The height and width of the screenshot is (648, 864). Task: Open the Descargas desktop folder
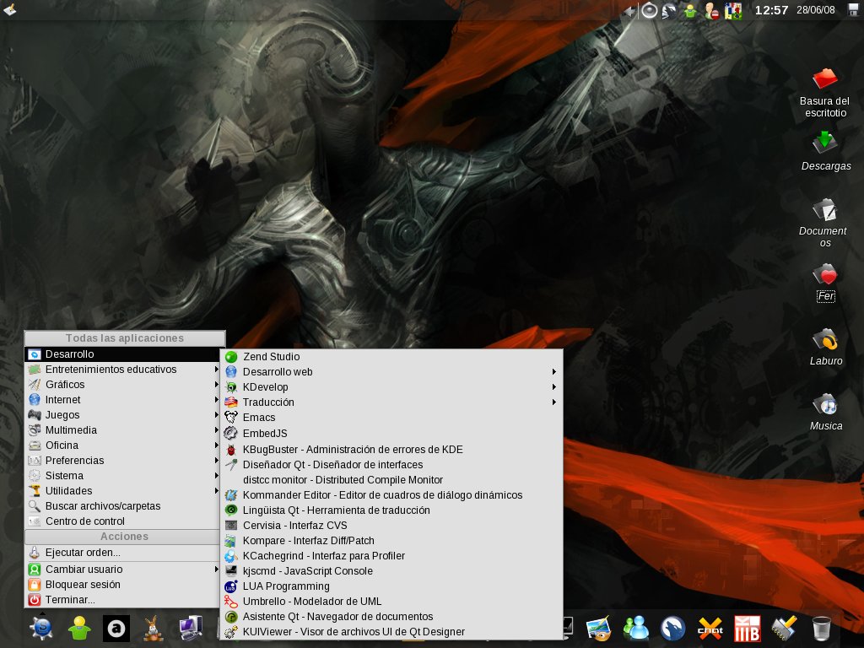click(x=825, y=151)
